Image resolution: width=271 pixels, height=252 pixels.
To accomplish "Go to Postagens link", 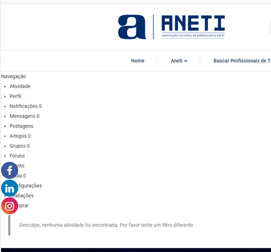I will (x=21, y=126).
